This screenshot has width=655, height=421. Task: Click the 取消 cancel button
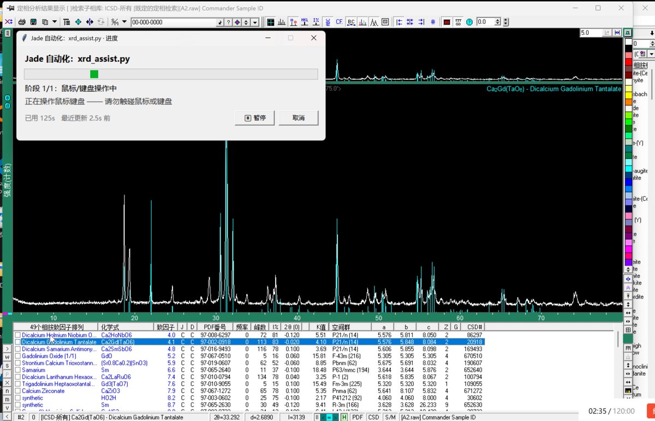299,118
